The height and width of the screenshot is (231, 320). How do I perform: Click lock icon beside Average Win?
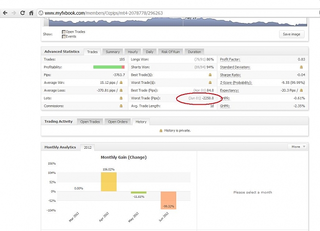pyautogui.click(x=121, y=82)
